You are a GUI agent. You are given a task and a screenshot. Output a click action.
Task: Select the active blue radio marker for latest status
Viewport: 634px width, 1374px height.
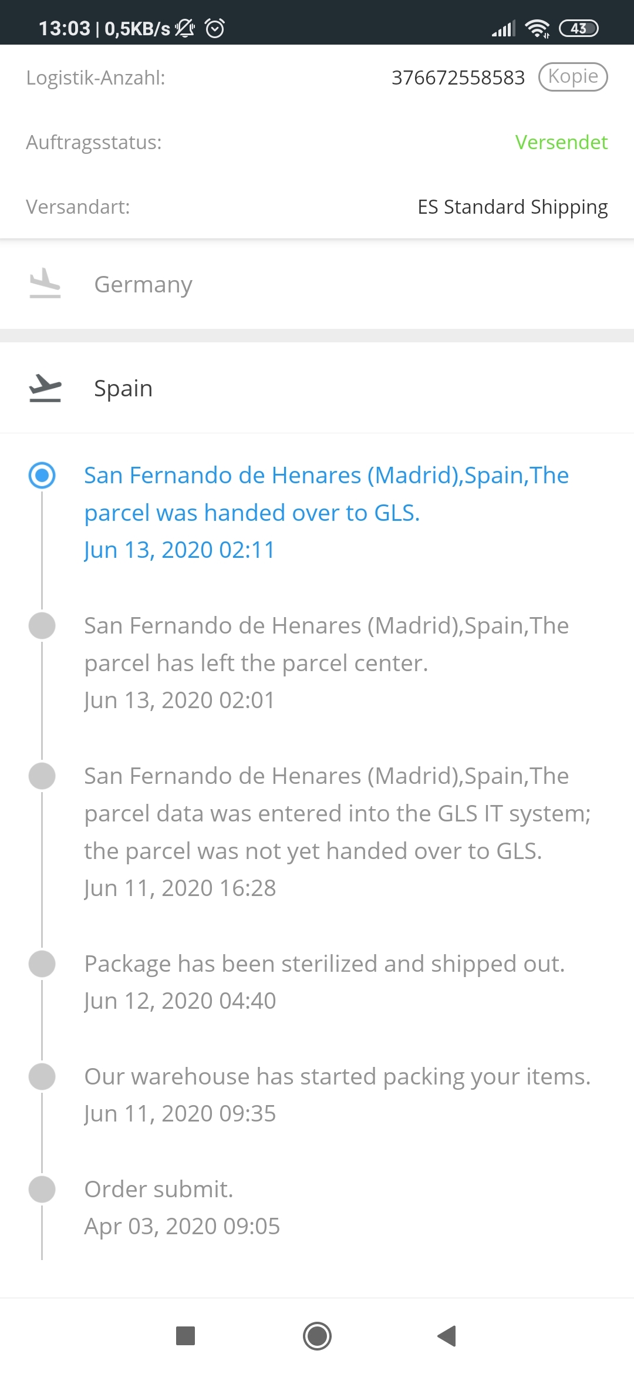coord(42,475)
